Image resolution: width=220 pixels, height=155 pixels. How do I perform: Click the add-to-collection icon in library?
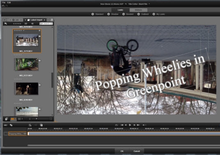pos(6,23)
